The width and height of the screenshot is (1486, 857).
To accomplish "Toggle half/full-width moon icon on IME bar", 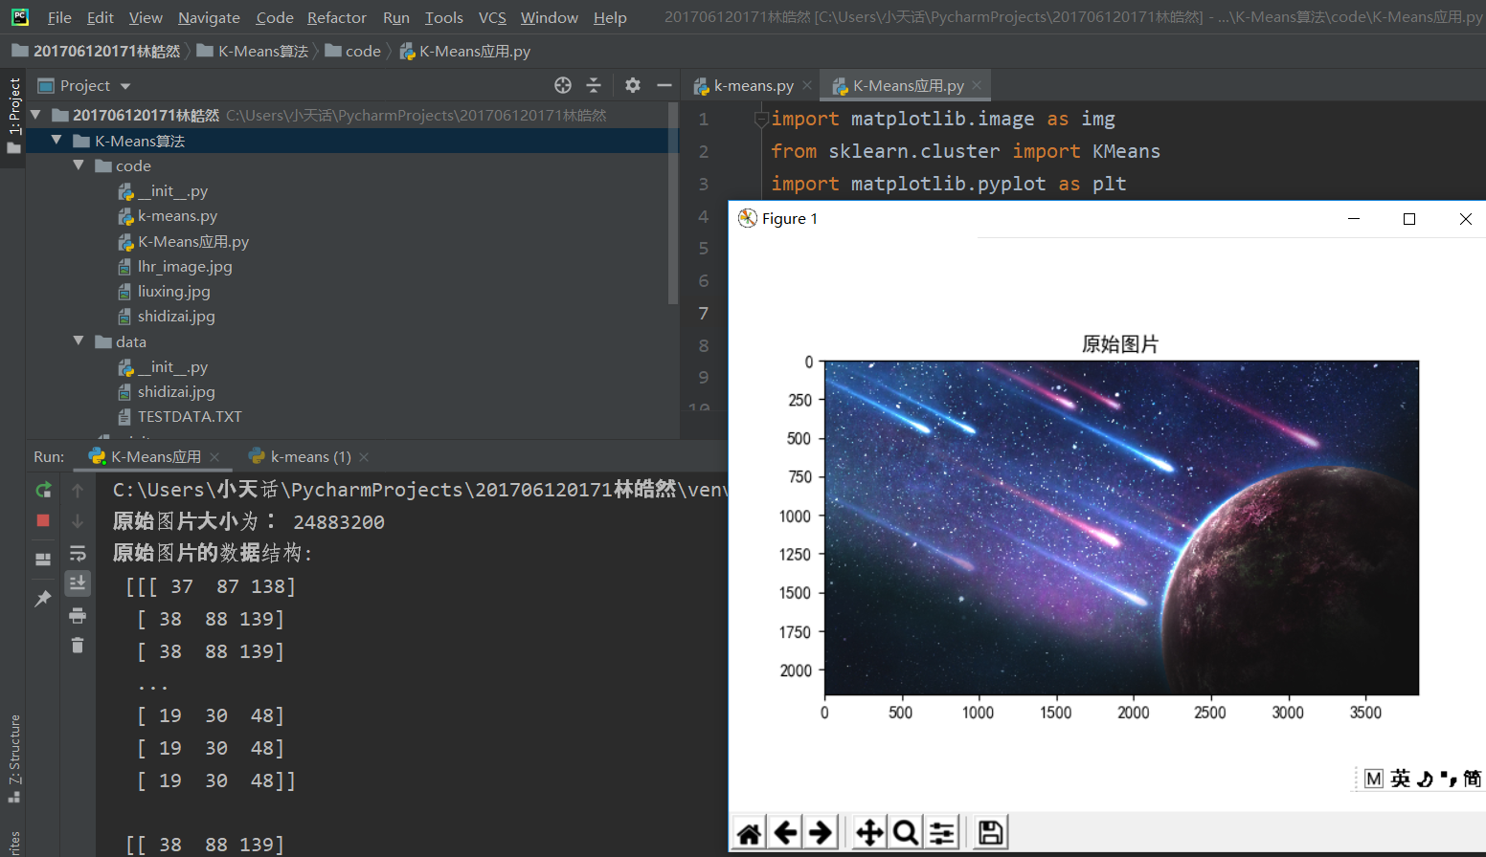I will point(1425,779).
